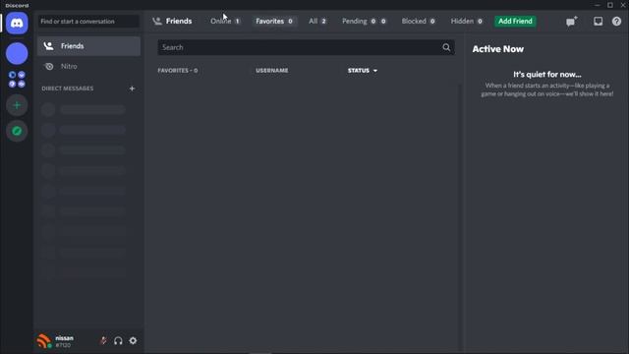Toggle microphone mute
The height and width of the screenshot is (354, 629).
coord(103,341)
